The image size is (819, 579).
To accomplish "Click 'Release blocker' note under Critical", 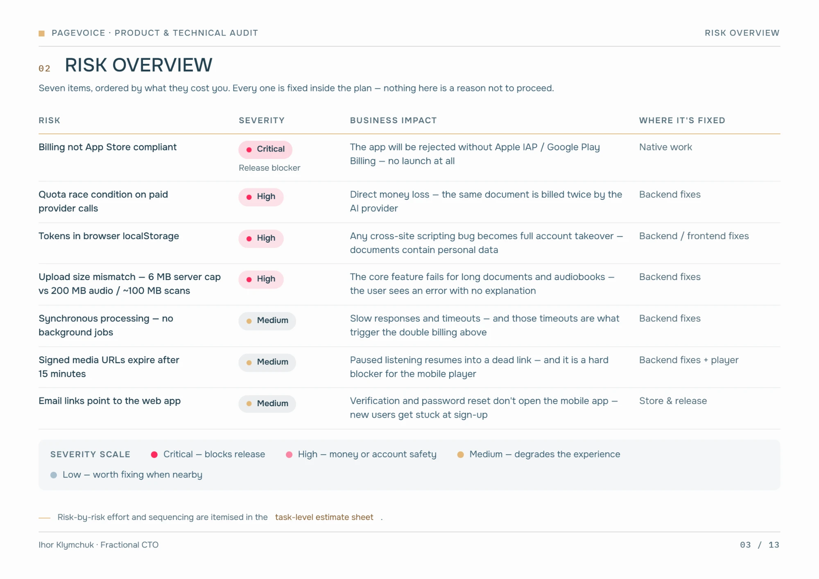I will point(269,168).
